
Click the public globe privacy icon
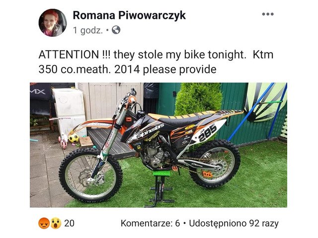[x=116, y=30]
